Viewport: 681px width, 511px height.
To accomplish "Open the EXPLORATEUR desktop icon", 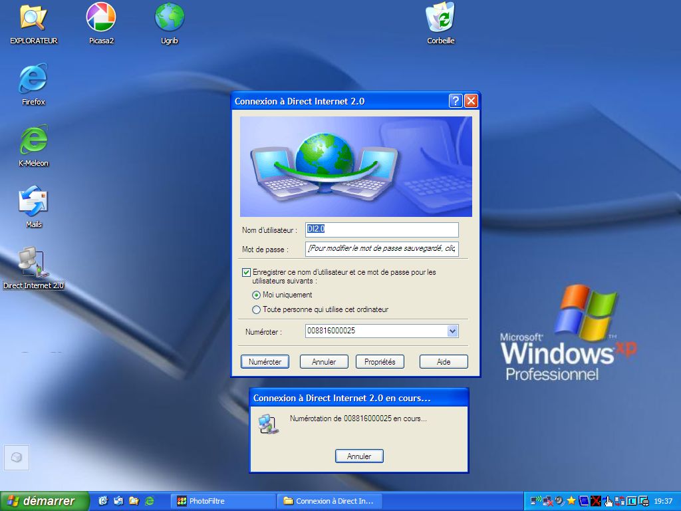I will coord(33,24).
